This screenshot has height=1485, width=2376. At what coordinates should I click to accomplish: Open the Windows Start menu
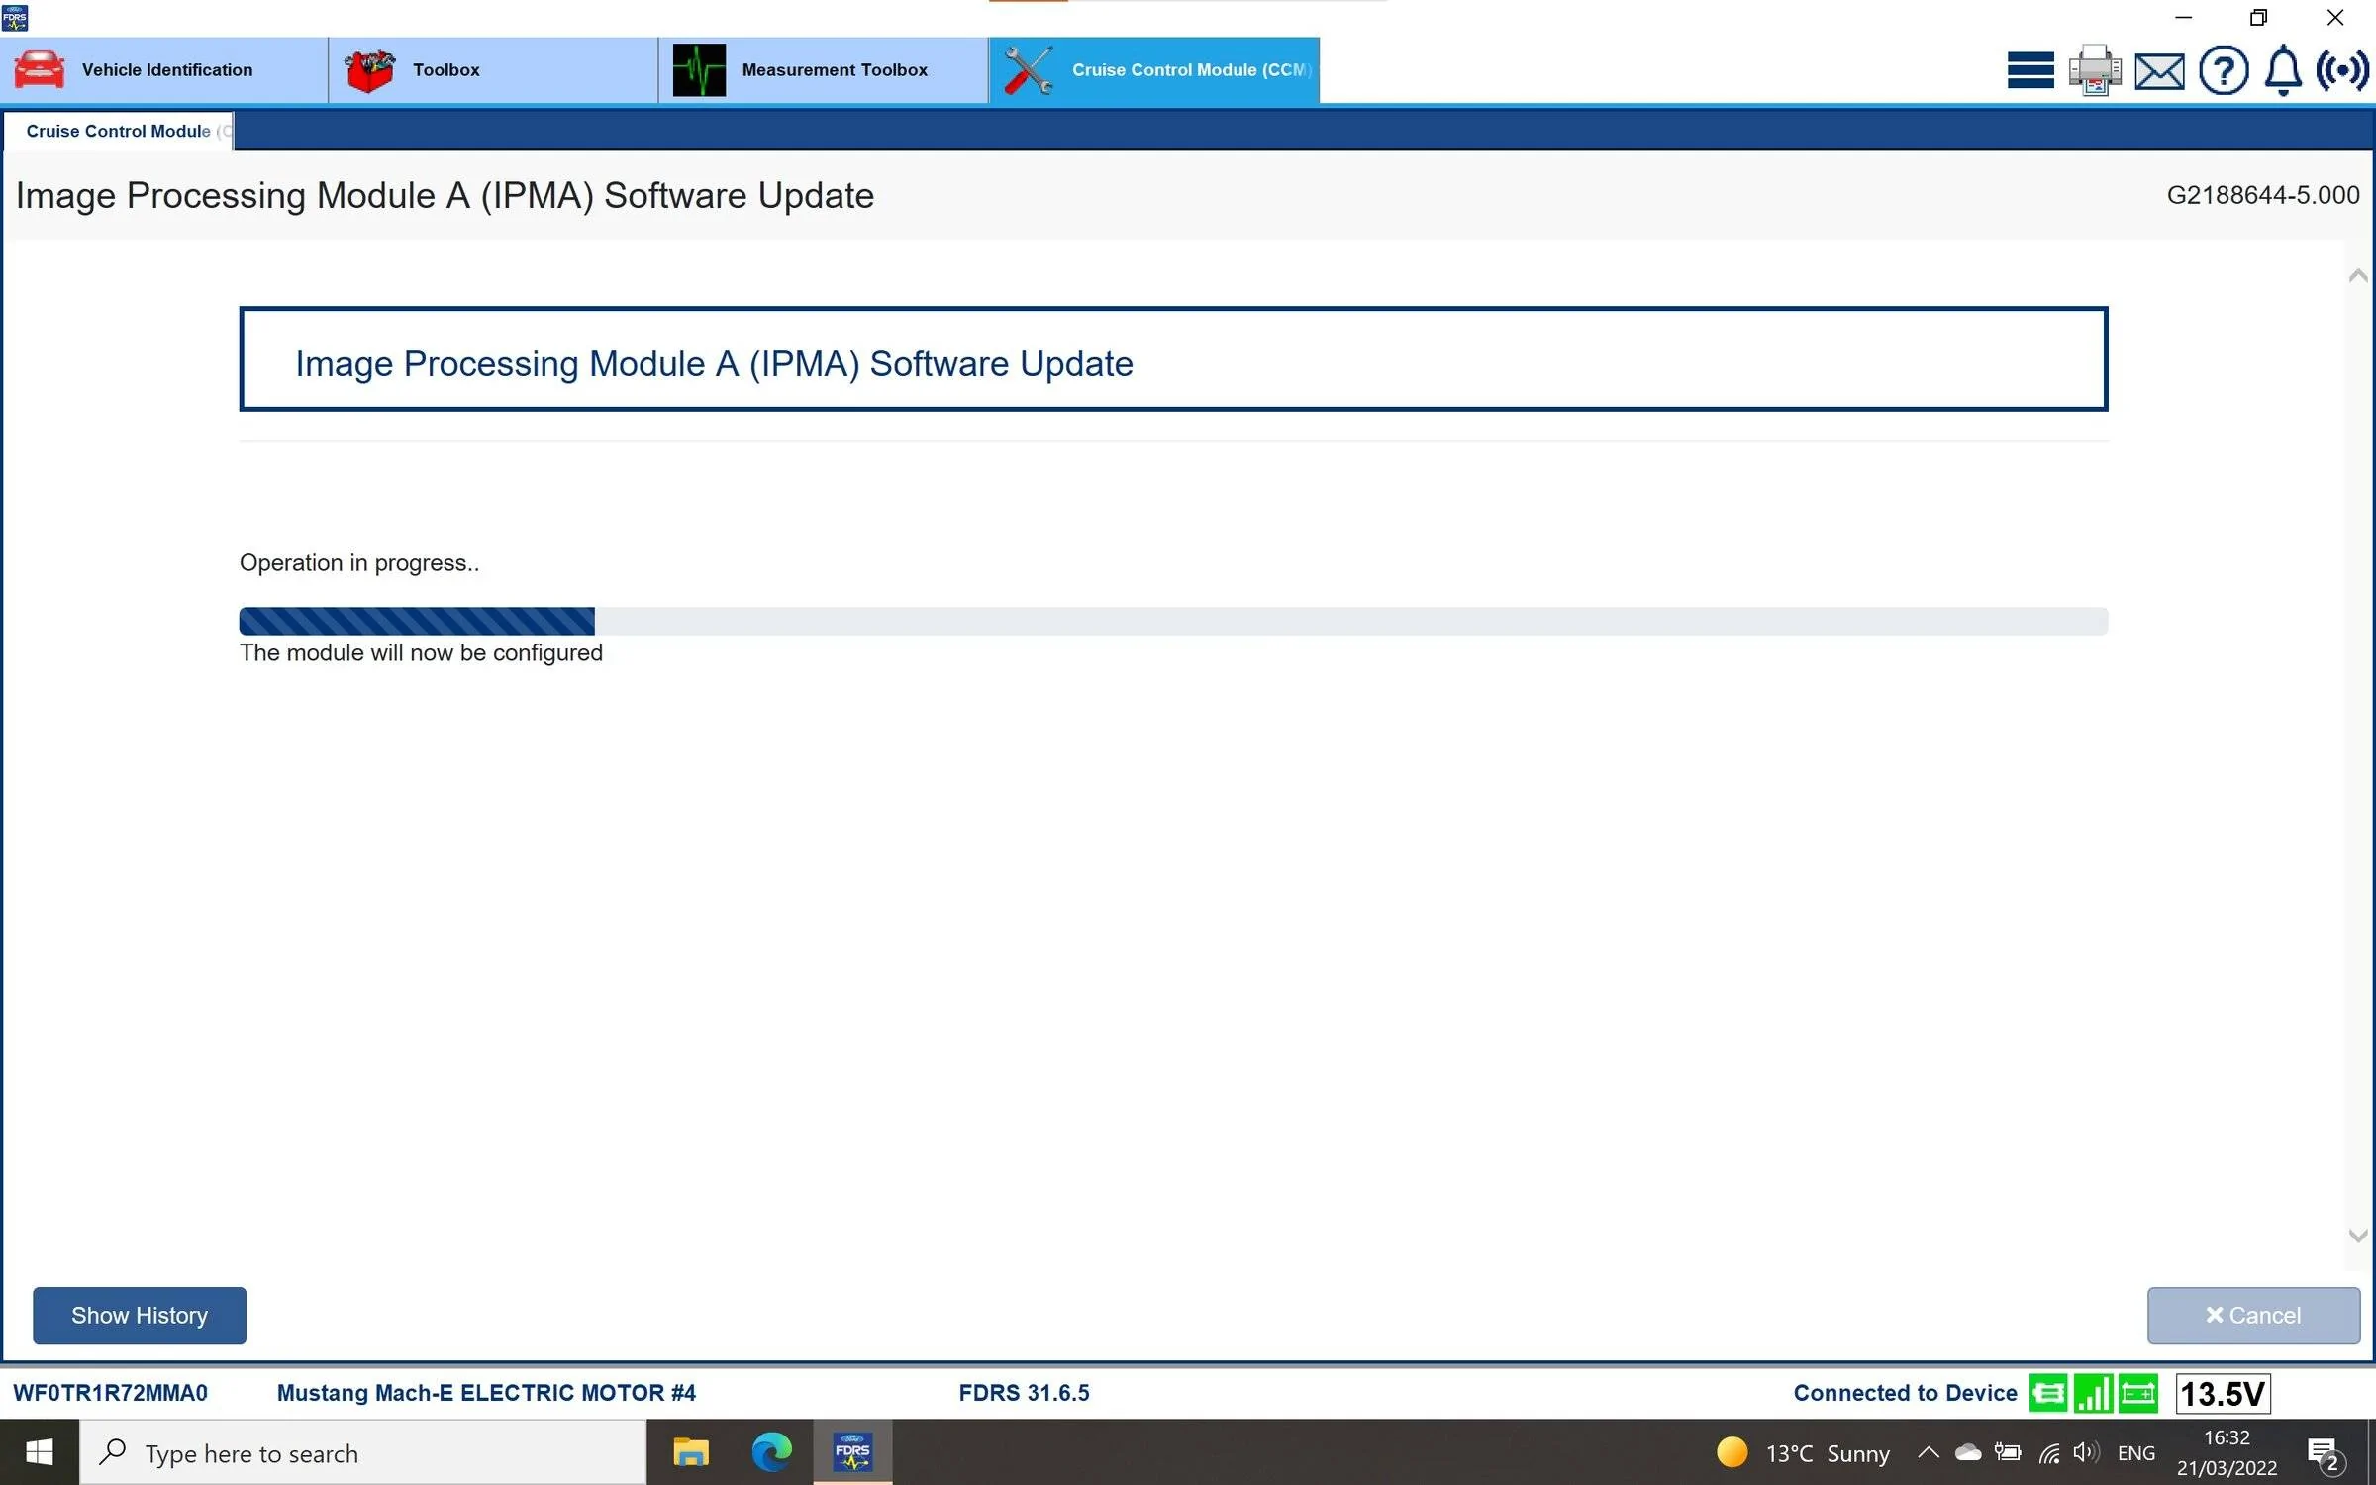point(40,1452)
